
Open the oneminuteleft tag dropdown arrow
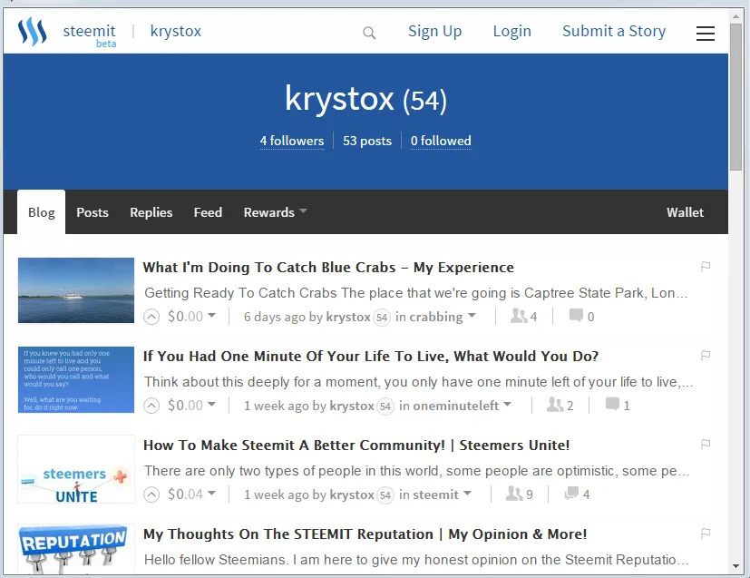[x=508, y=405]
